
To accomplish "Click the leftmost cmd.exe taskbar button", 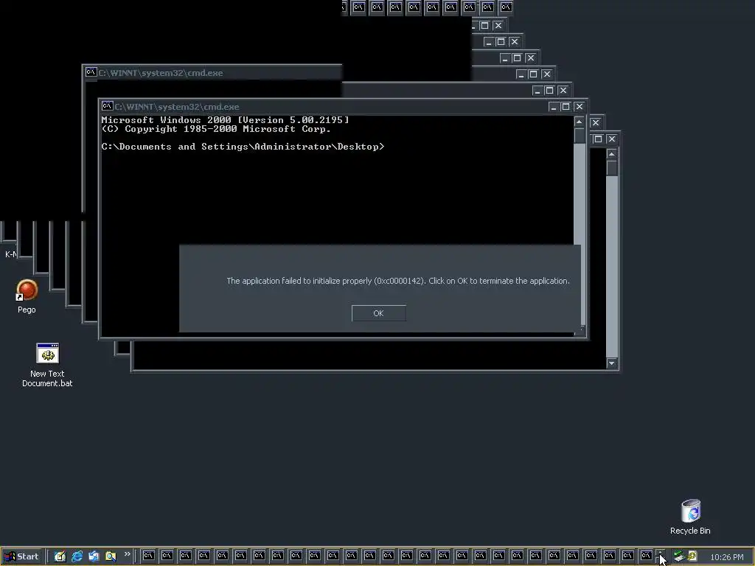I will 148,556.
